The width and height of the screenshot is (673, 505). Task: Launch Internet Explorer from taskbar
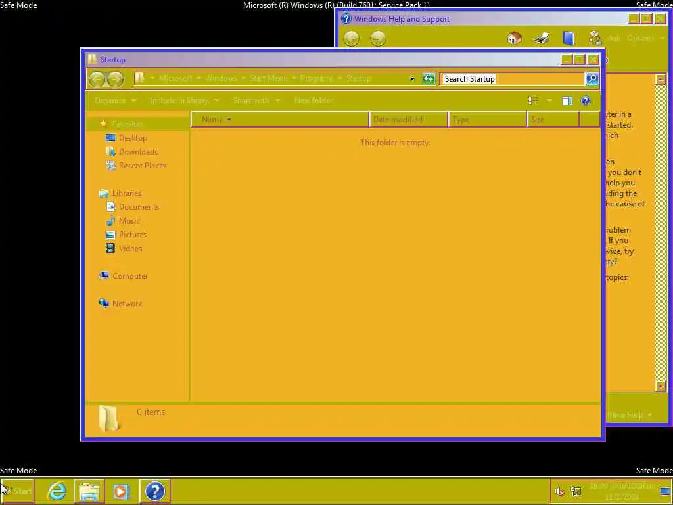coord(57,491)
